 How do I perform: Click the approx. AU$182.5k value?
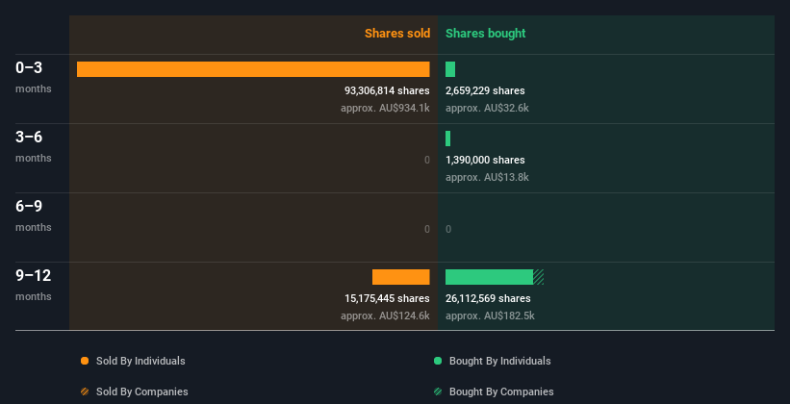(490, 316)
